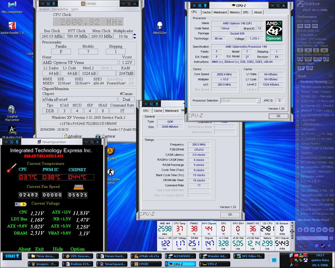Increase the Multiplicador value in CPUID
The height and width of the screenshot is (268, 335).
(135, 35)
